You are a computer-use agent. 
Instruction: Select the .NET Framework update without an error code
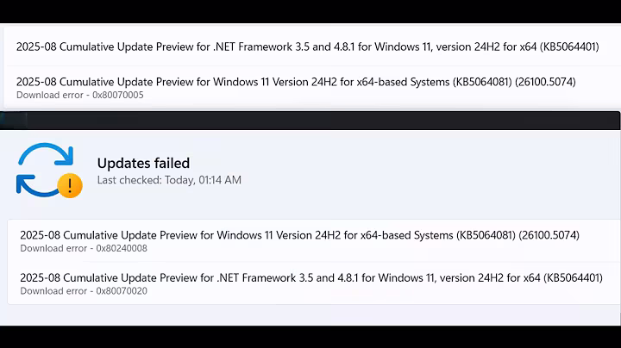[307, 47]
